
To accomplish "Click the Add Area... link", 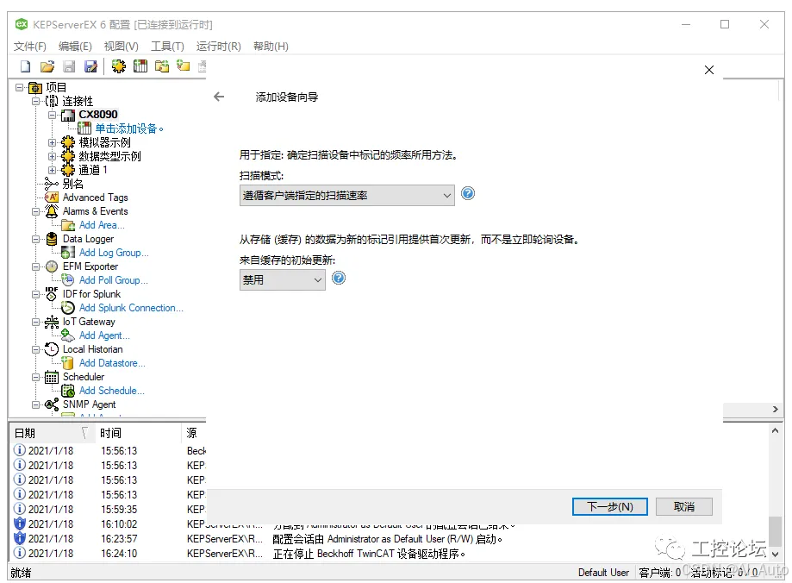I will click(102, 225).
